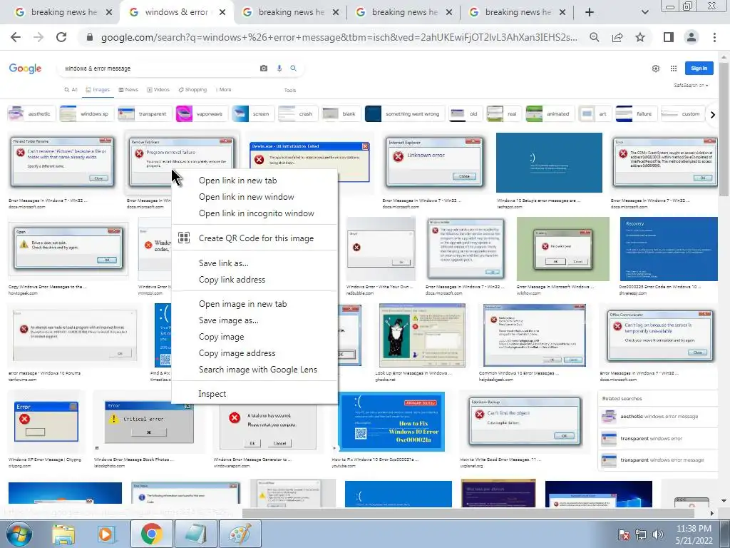
Task: Open the zoom magnifier in the address bar
Action: pos(595,37)
